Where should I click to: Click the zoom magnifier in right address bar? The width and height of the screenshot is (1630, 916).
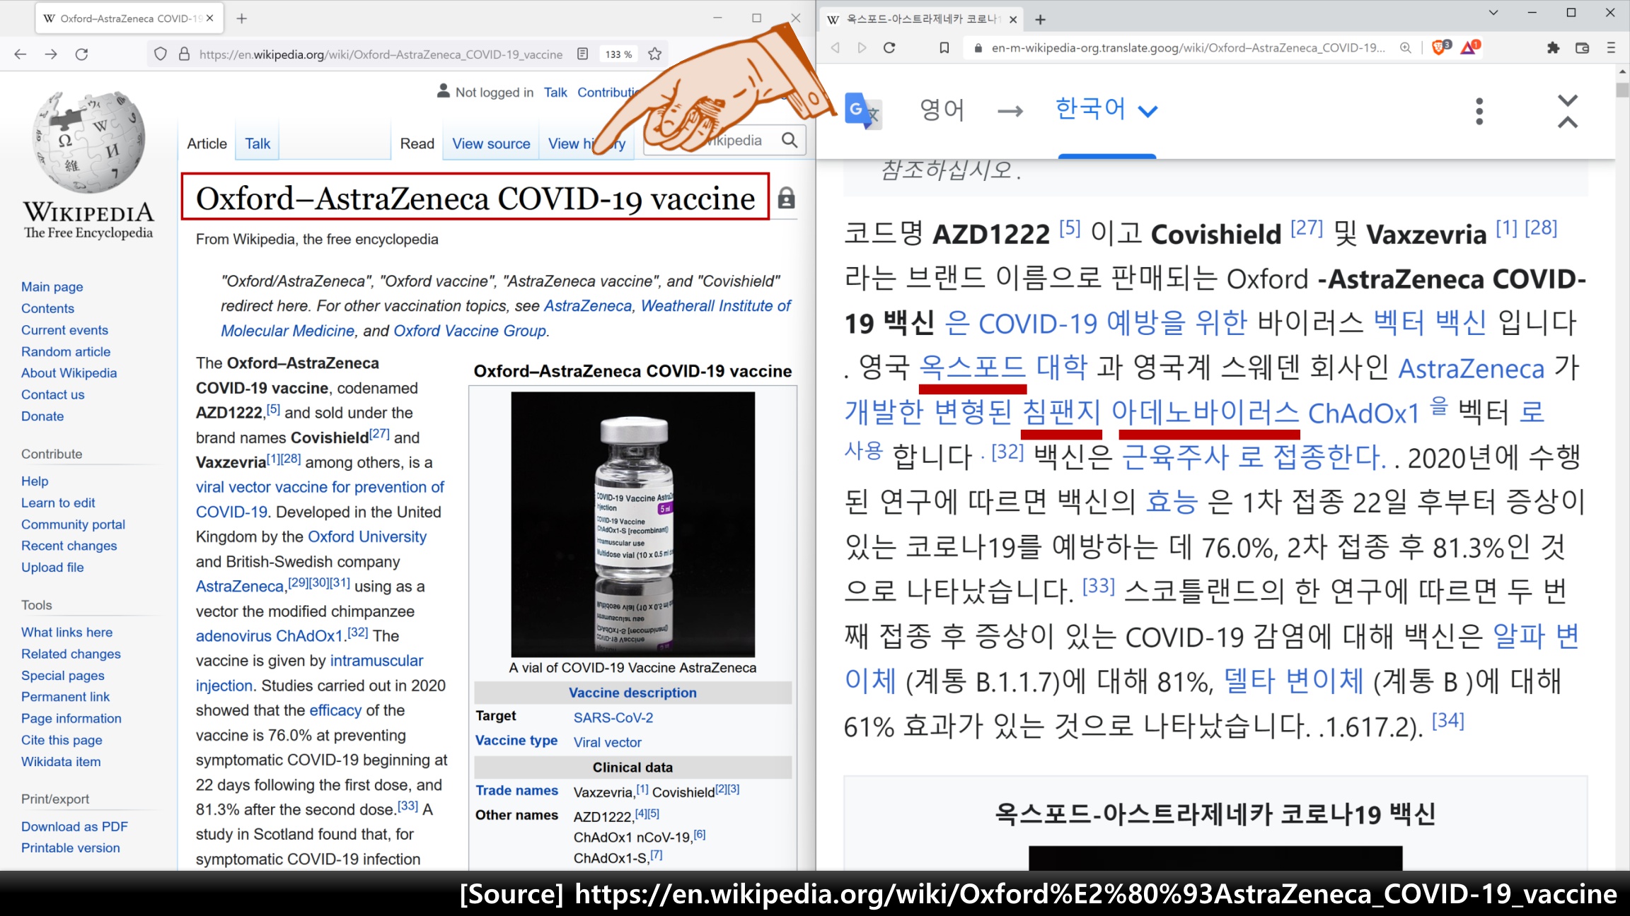[x=1405, y=47]
